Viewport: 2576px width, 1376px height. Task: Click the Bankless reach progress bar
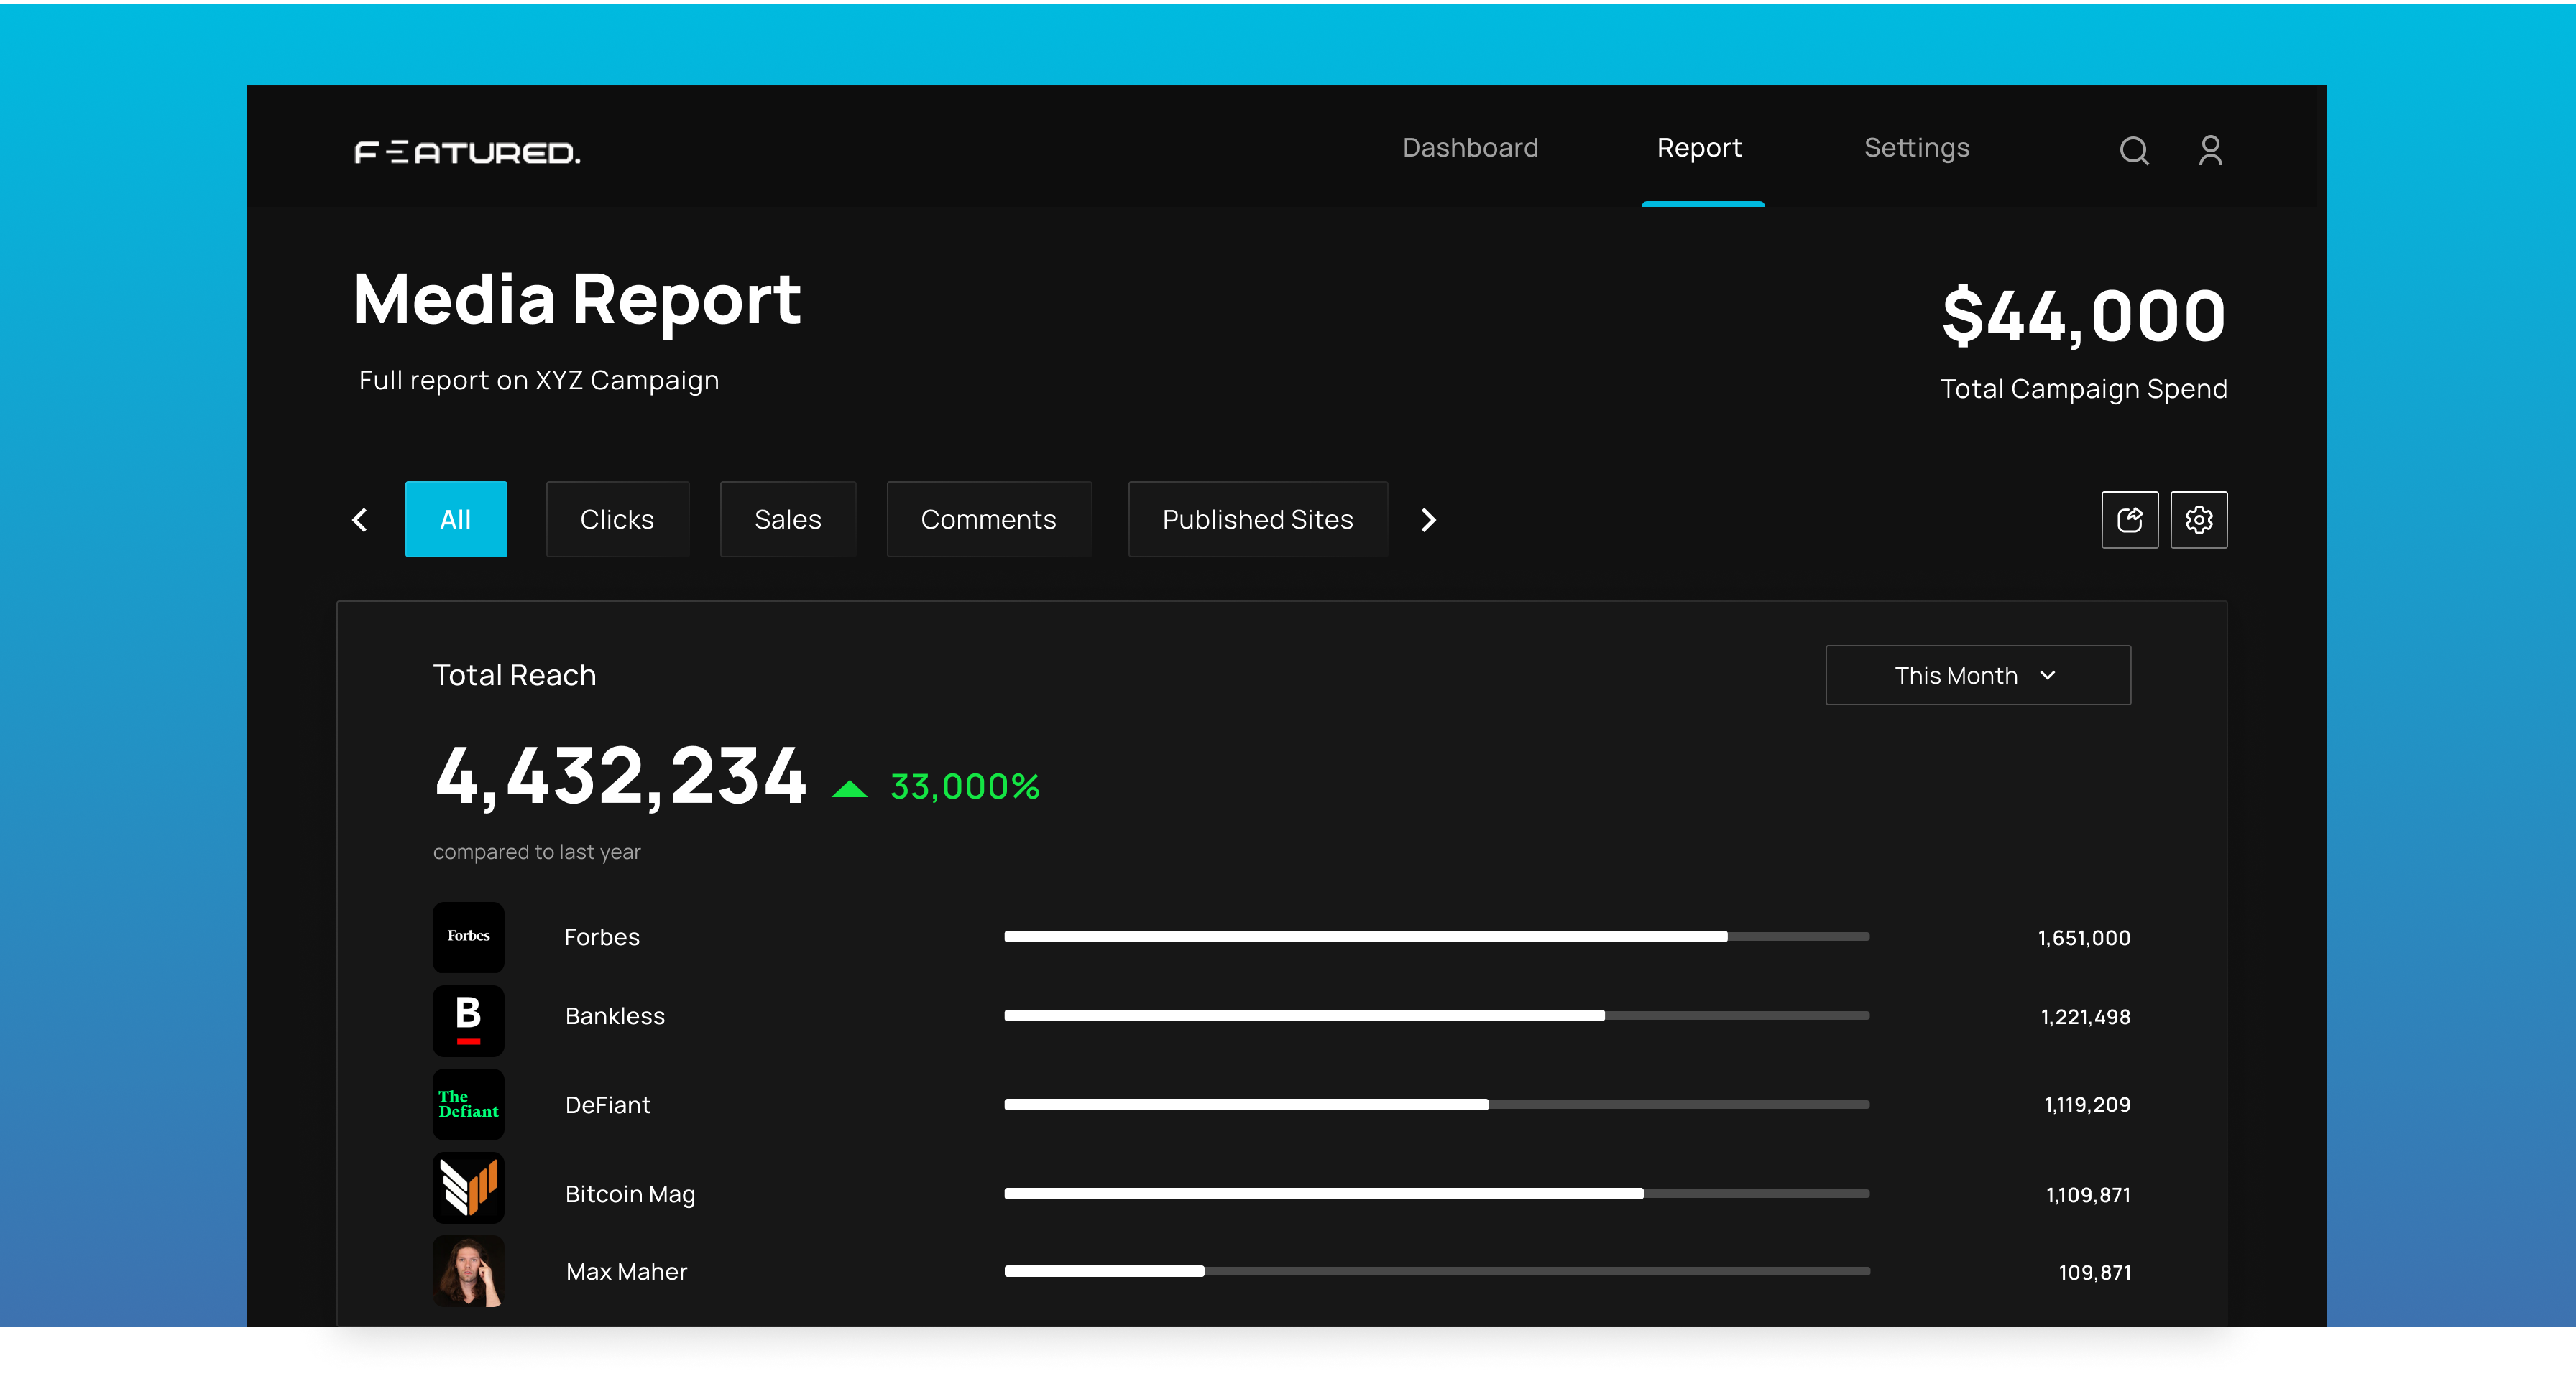click(x=1437, y=1015)
